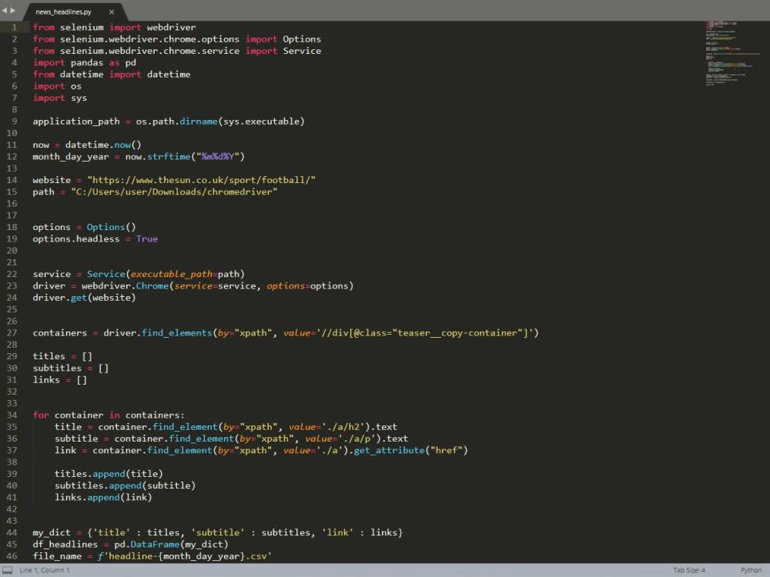This screenshot has height=577, width=770.
Task: Click the strftime method
Action: pyautogui.click(x=169, y=156)
